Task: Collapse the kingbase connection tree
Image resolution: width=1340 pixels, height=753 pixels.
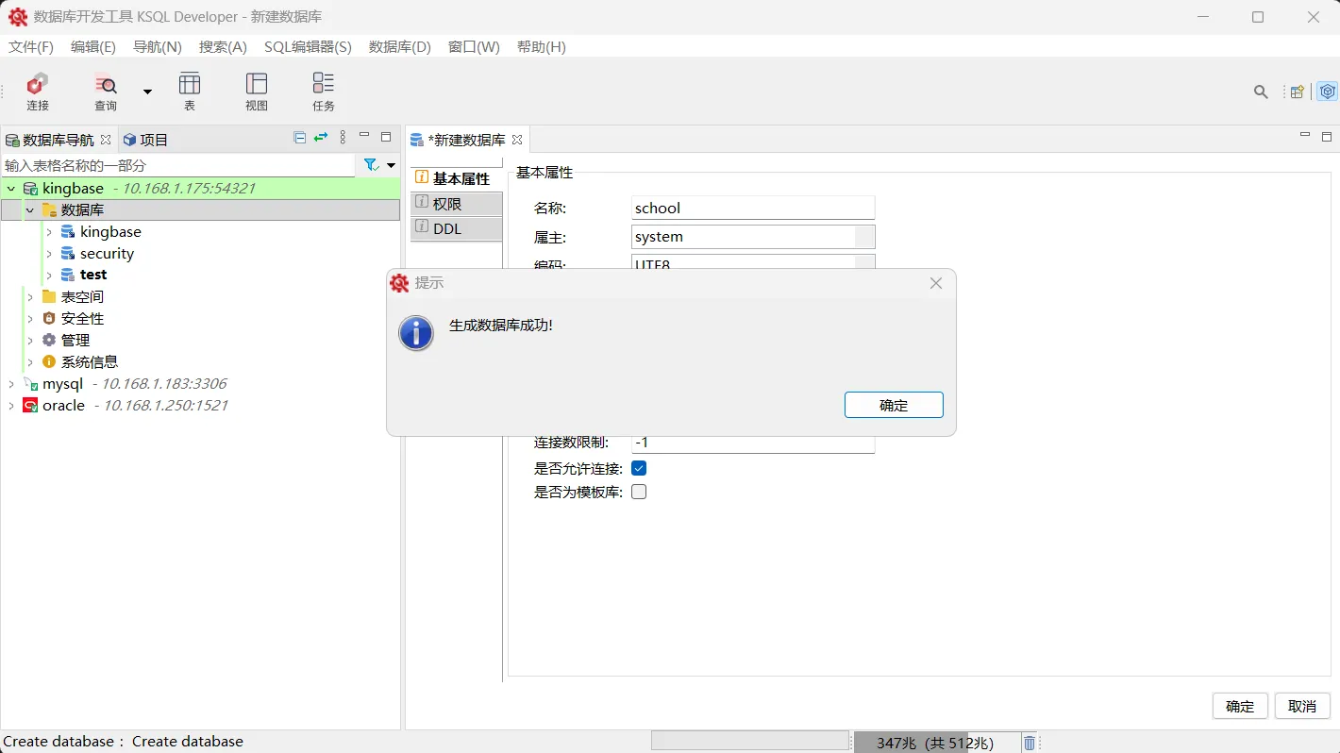Action: [x=10, y=188]
